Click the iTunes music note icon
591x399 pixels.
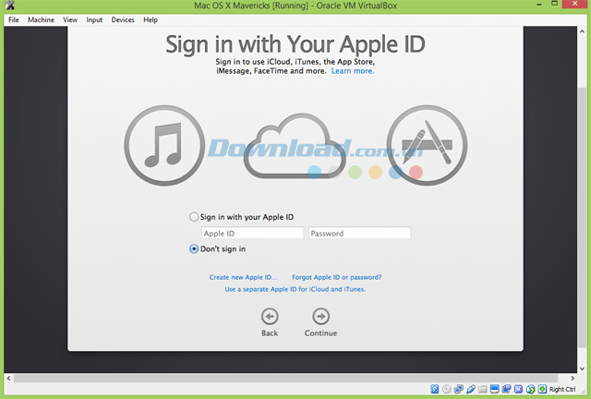(164, 146)
